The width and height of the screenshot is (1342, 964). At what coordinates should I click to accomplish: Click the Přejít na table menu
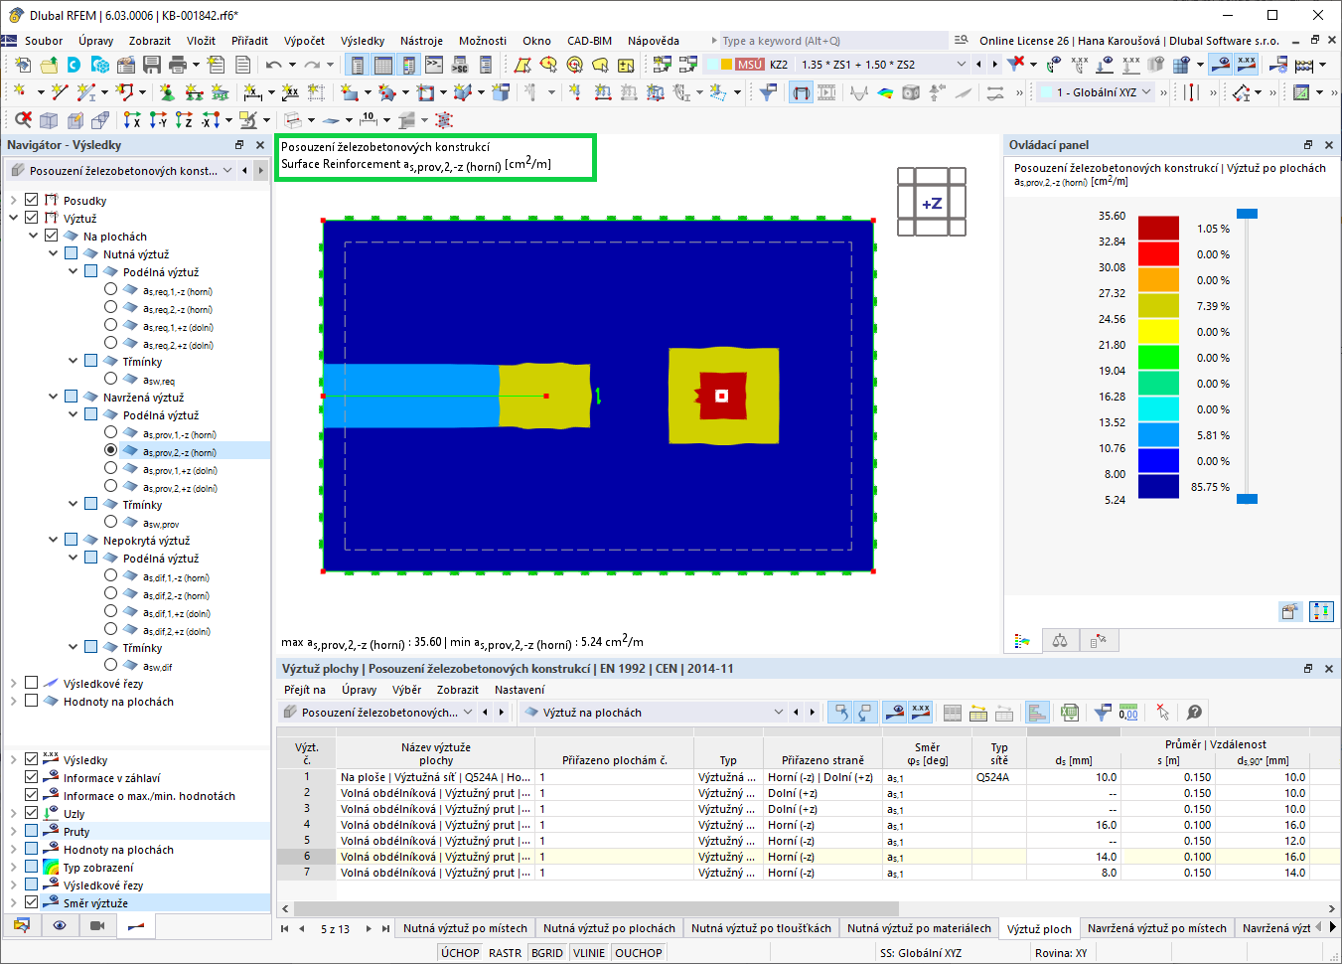pyautogui.click(x=305, y=690)
